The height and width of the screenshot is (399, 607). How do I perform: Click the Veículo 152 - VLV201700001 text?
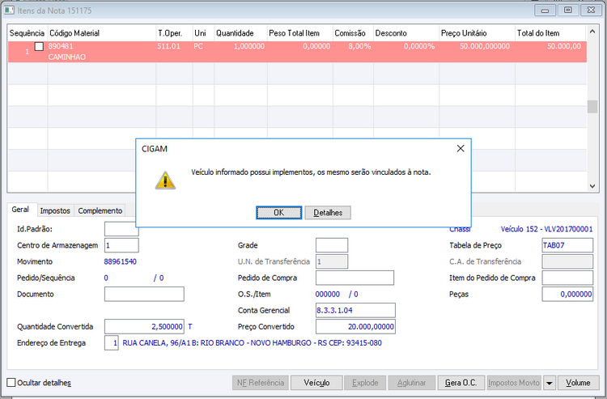pyautogui.click(x=546, y=229)
